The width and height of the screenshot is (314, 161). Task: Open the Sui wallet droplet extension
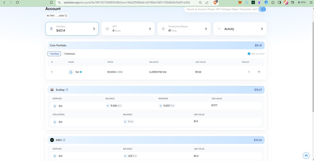pyautogui.click(x=247, y=2)
